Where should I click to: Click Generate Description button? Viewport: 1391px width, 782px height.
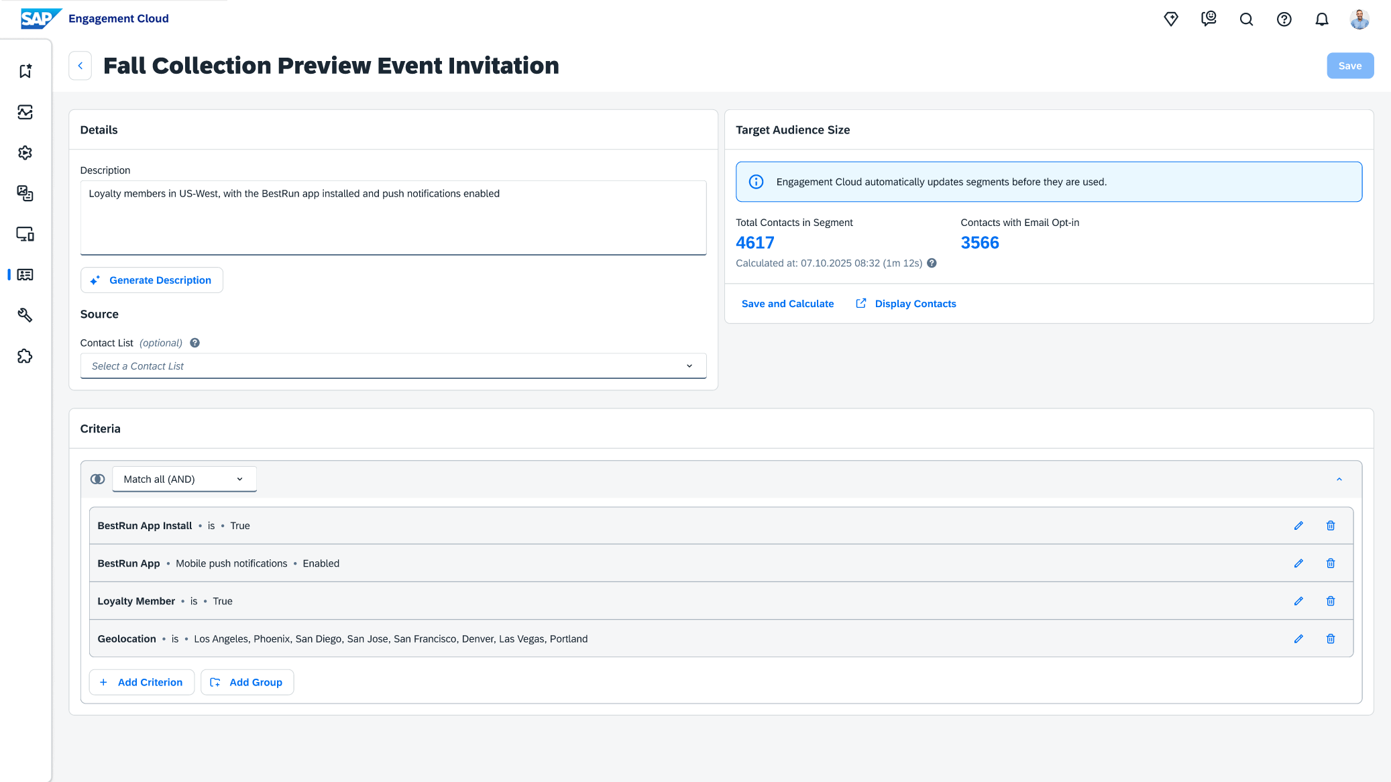pos(152,280)
